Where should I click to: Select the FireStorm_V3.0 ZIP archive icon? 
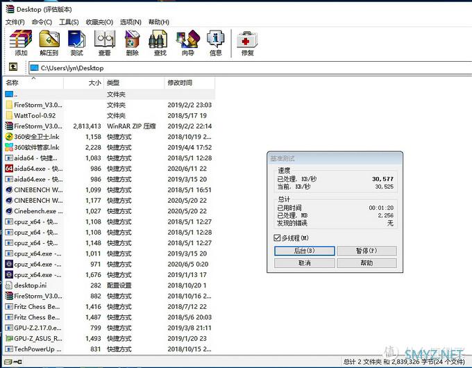(x=9, y=126)
